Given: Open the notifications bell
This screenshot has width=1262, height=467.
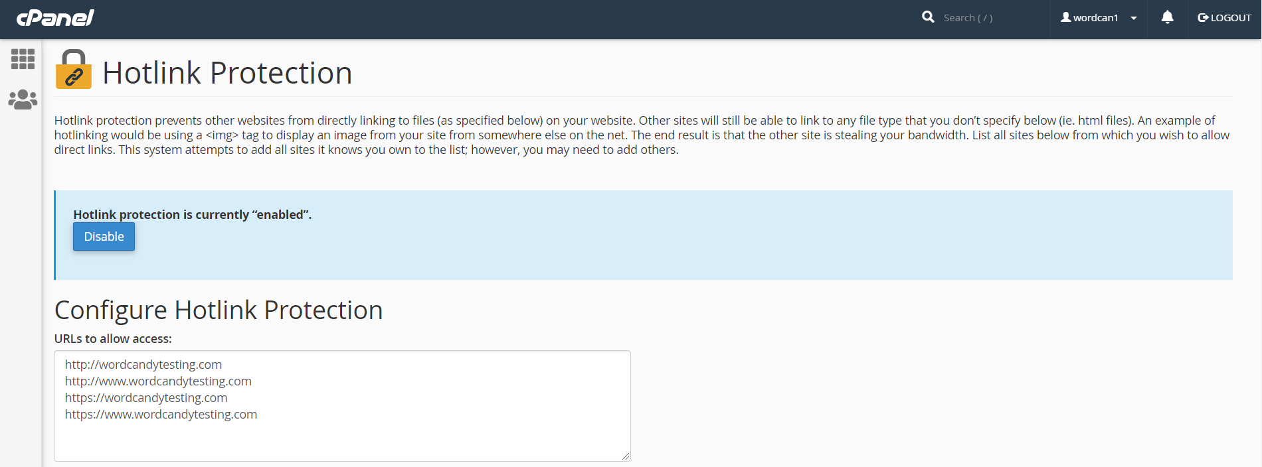Looking at the screenshot, I should click(1167, 18).
